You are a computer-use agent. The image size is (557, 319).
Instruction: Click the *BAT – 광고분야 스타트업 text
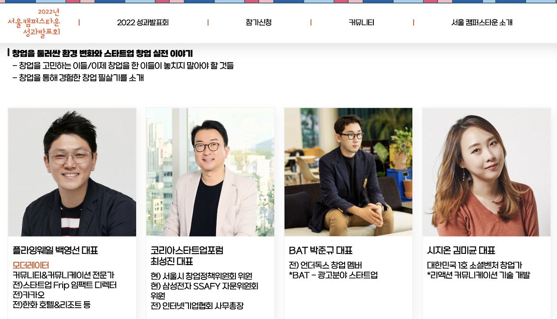pyautogui.click(x=333, y=275)
